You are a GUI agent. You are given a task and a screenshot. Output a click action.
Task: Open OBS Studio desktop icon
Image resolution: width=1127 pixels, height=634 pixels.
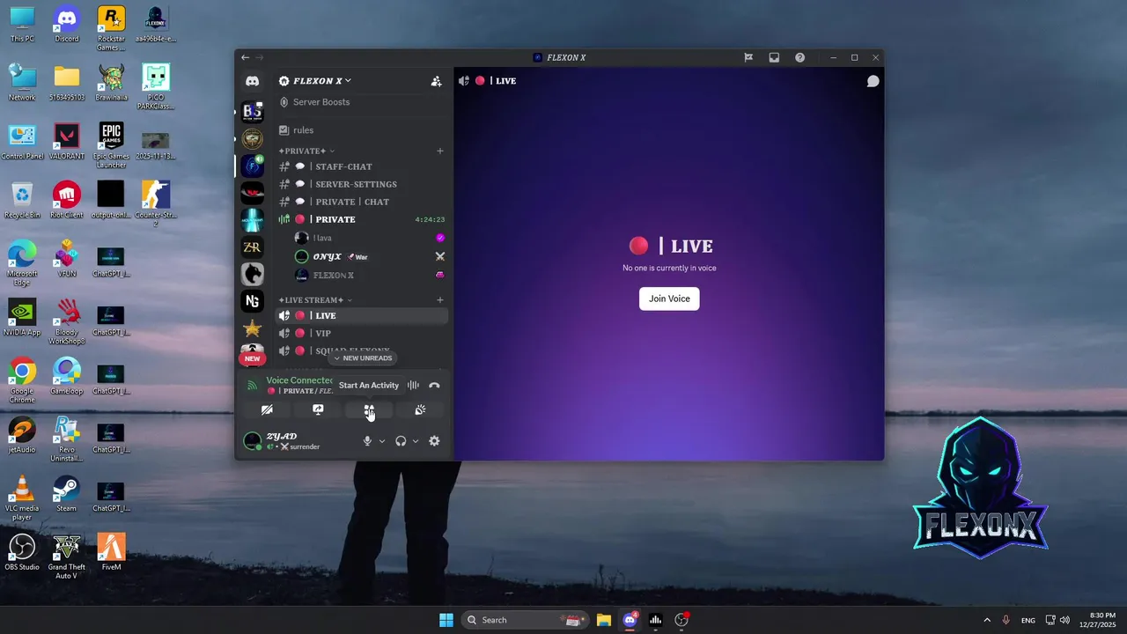(22, 552)
